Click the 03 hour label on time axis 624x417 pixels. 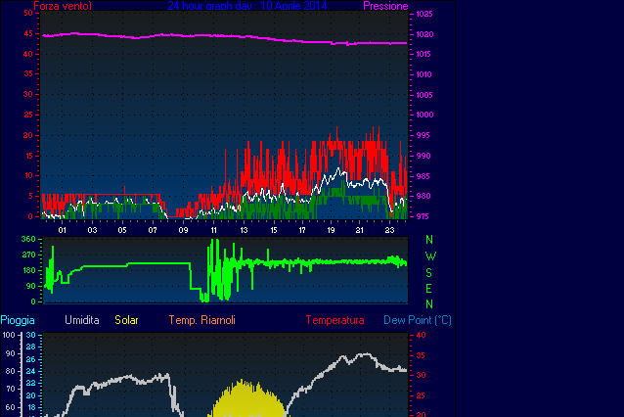92,230
